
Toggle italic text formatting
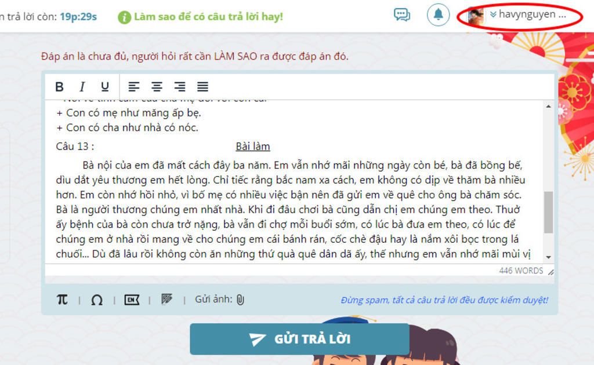pos(82,87)
